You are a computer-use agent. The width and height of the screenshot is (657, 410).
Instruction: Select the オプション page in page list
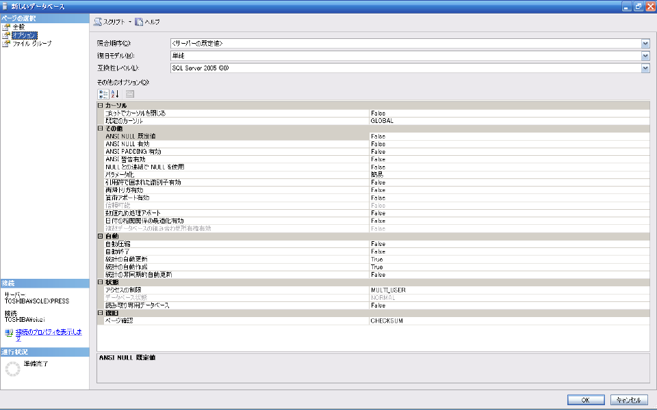(x=25, y=35)
